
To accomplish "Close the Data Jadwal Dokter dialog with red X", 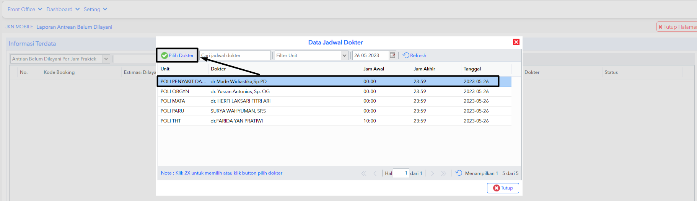I will (516, 42).
